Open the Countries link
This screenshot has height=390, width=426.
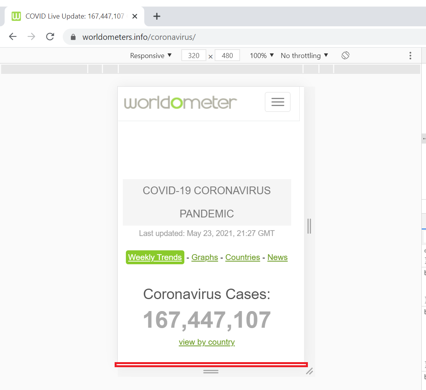[242, 257]
